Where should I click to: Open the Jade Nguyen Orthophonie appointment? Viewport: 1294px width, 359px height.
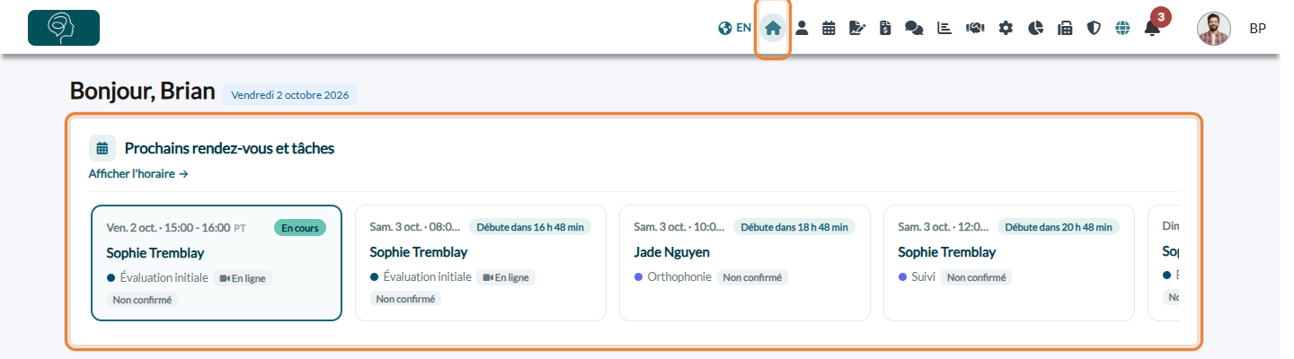click(745, 263)
